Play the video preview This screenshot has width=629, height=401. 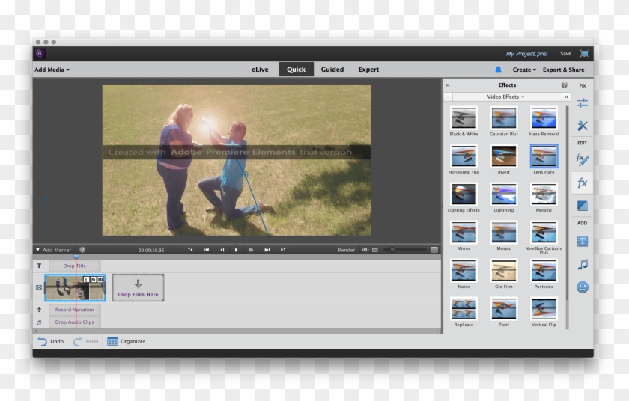click(237, 250)
